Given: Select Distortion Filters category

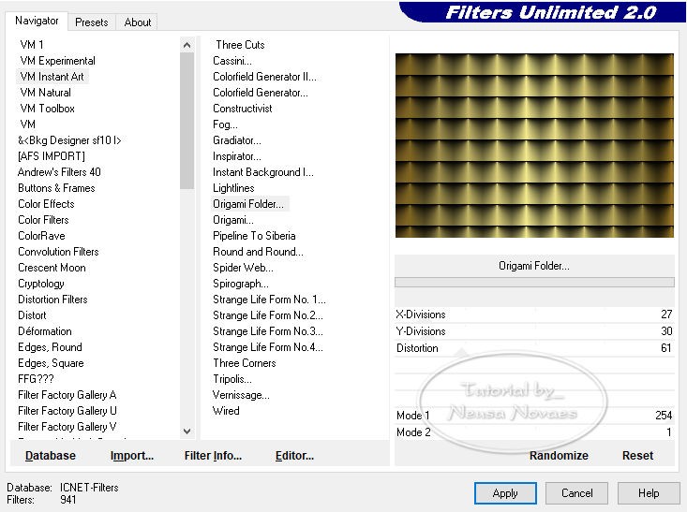Looking at the screenshot, I should coord(52,300).
